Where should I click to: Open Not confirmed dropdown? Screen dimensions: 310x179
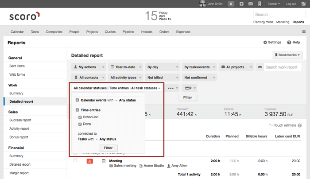pos(199,78)
